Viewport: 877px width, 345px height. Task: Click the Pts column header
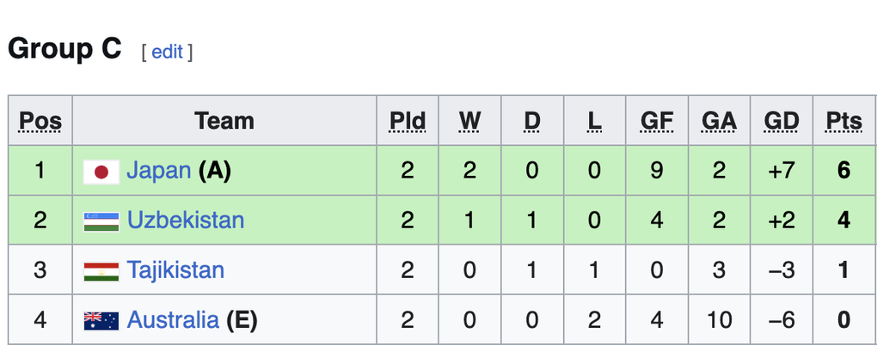click(843, 121)
